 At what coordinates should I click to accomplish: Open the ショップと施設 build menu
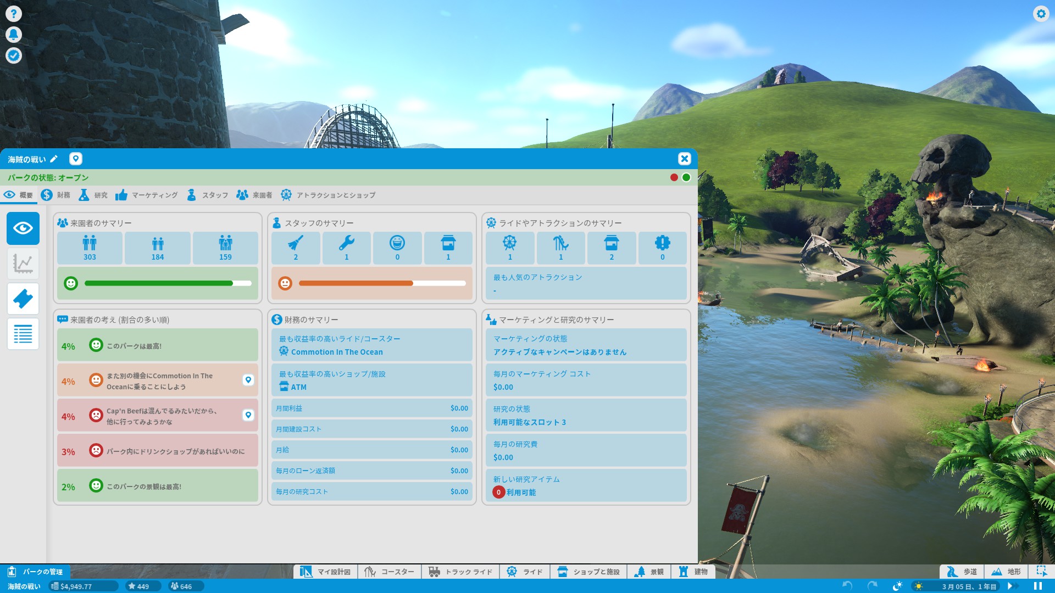click(x=588, y=572)
